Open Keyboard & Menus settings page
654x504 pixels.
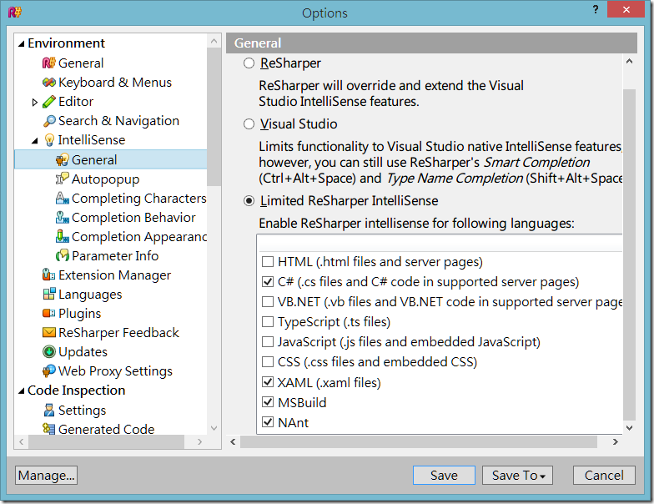tap(115, 82)
